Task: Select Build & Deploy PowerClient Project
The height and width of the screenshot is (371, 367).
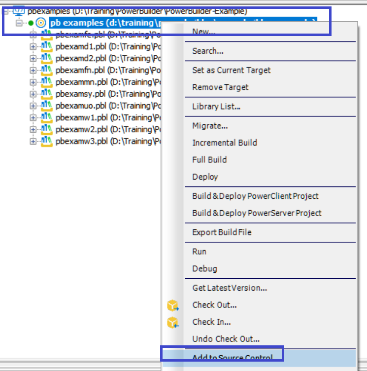Action: 255,196
